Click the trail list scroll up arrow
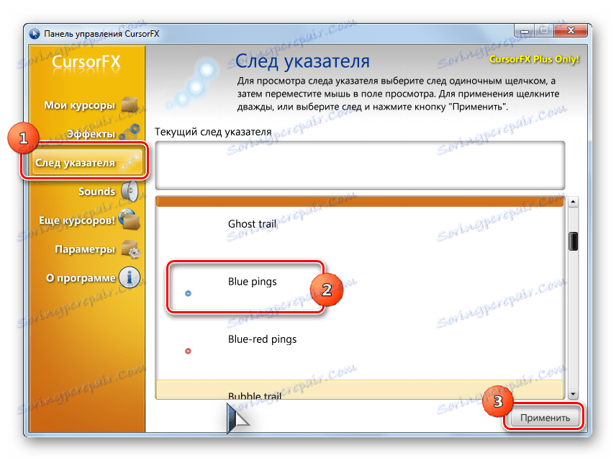Image resolution: width=616 pixels, height=461 pixels. 573,202
